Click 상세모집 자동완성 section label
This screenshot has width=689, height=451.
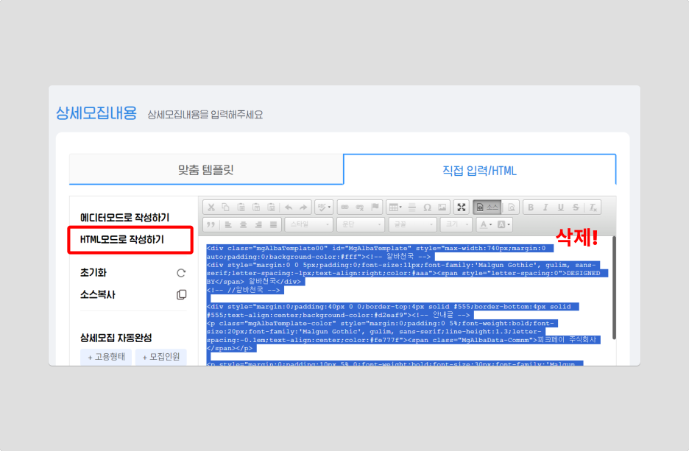(x=116, y=338)
